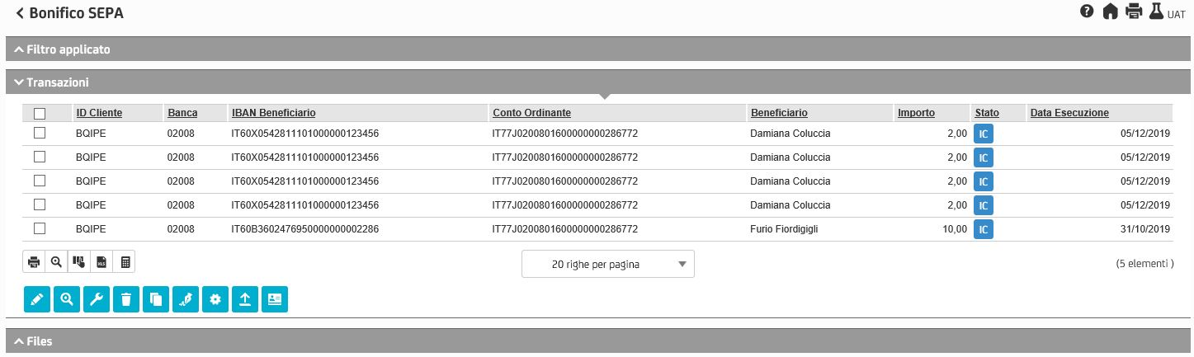Go to home via house icon
This screenshot has width=1194, height=357.
[x=1110, y=12]
